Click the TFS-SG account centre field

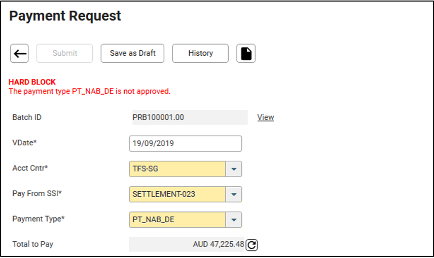[x=177, y=169]
